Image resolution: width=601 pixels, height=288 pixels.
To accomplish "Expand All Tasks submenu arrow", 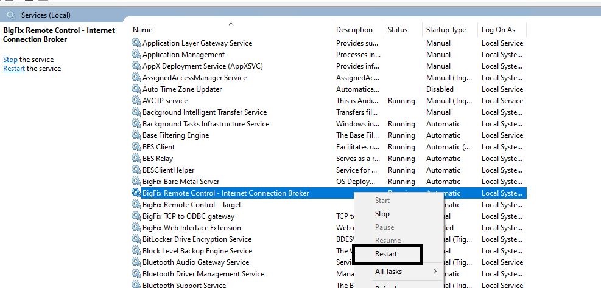I will (x=435, y=271).
